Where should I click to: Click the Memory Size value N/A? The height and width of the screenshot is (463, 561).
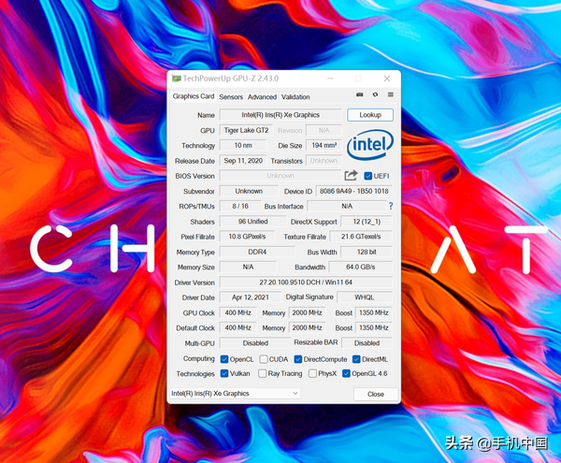[x=248, y=267]
